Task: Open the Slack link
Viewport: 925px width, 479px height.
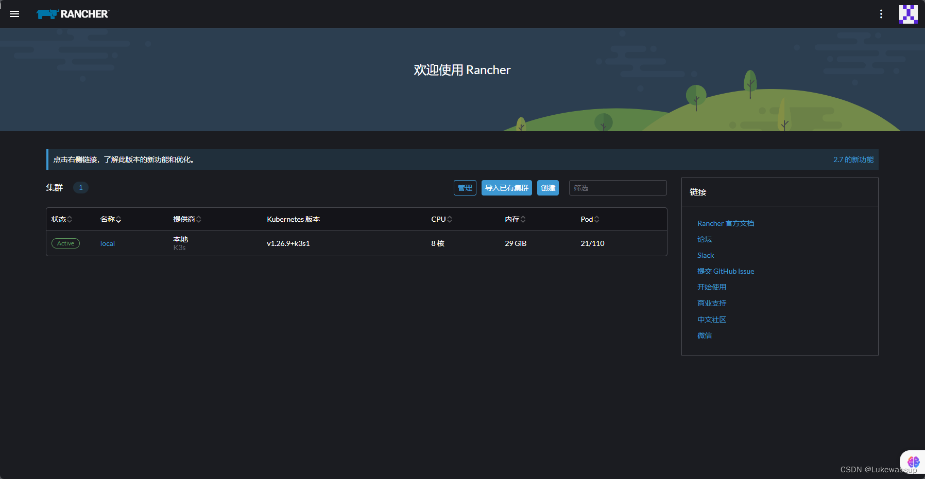Action: tap(706, 255)
